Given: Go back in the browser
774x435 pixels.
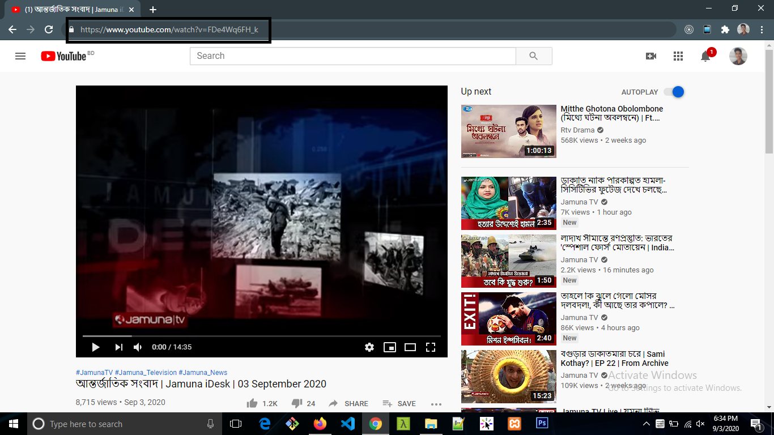Looking at the screenshot, I should pos(12,29).
